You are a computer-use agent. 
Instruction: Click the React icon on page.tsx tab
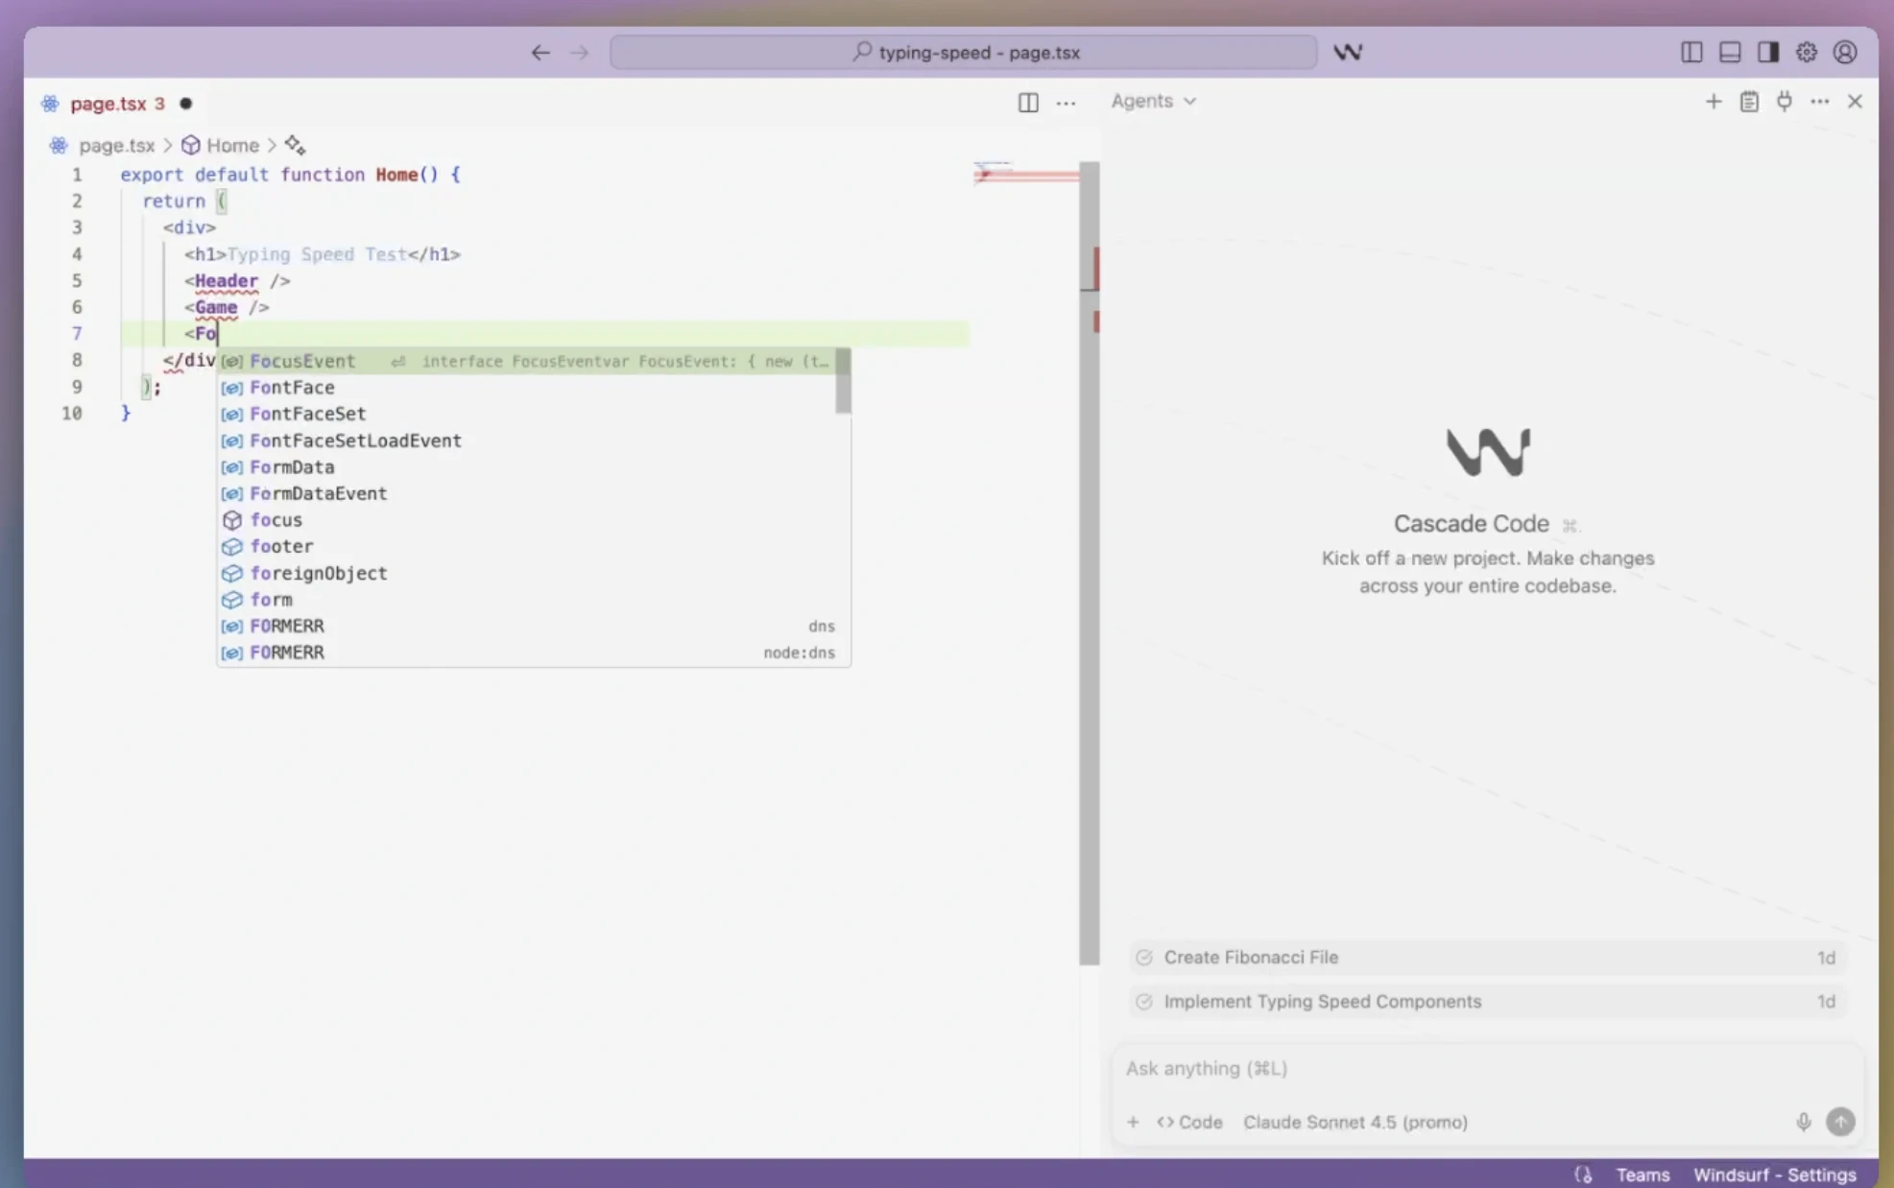click(x=50, y=104)
